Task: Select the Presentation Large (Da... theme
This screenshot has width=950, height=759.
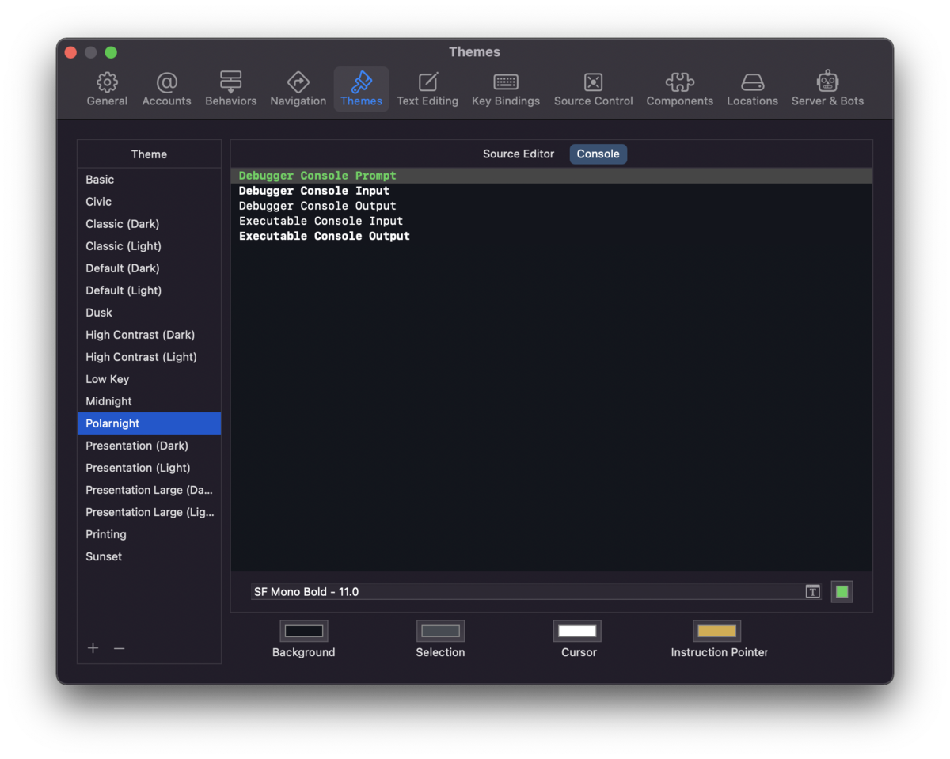Action: [x=149, y=490]
